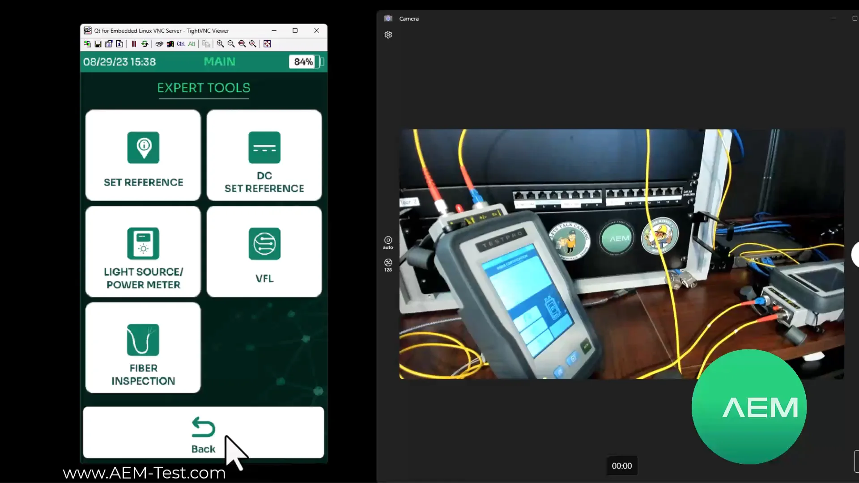Screen dimensions: 859x483
Task: Toggle Alt key button in VNC toolbar
Action: (191, 44)
